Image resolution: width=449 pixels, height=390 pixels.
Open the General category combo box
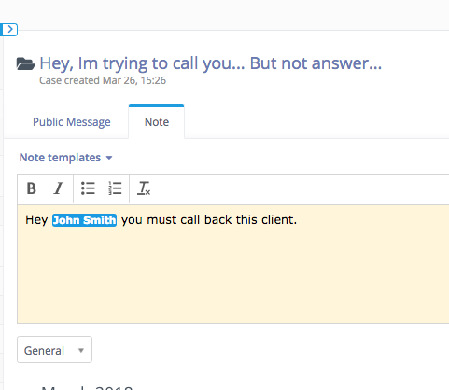click(x=54, y=350)
